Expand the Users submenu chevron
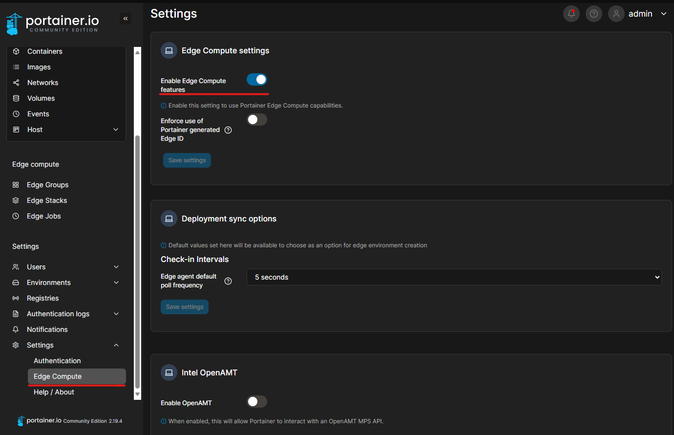674x435 pixels. [x=116, y=267]
